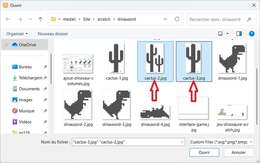
Task: Go forward with the right arrow
Action: tap(20, 19)
